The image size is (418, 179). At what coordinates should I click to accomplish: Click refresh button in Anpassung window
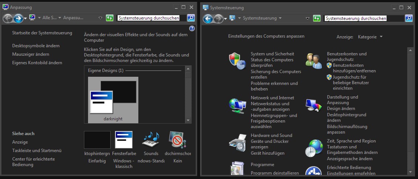[x=109, y=18]
